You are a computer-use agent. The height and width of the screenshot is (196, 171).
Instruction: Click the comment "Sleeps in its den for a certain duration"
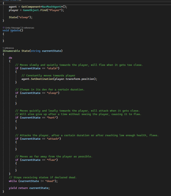[50, 90]
